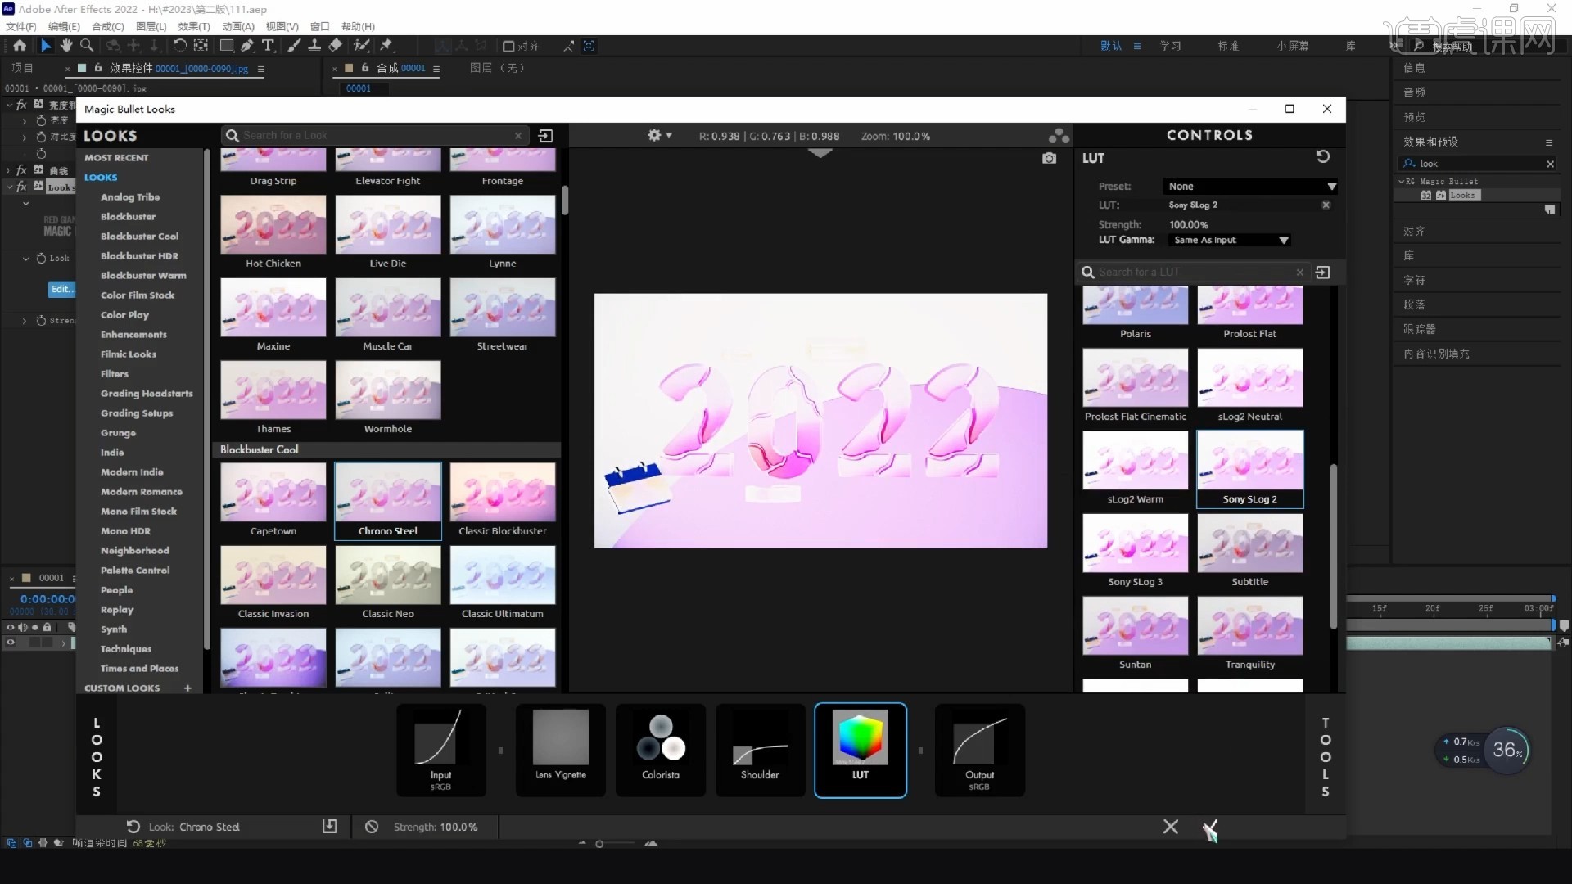Screen dimensions: 1572x884
Task: Confirm changes with the checkmark
Action: [x=1210, y=828]
